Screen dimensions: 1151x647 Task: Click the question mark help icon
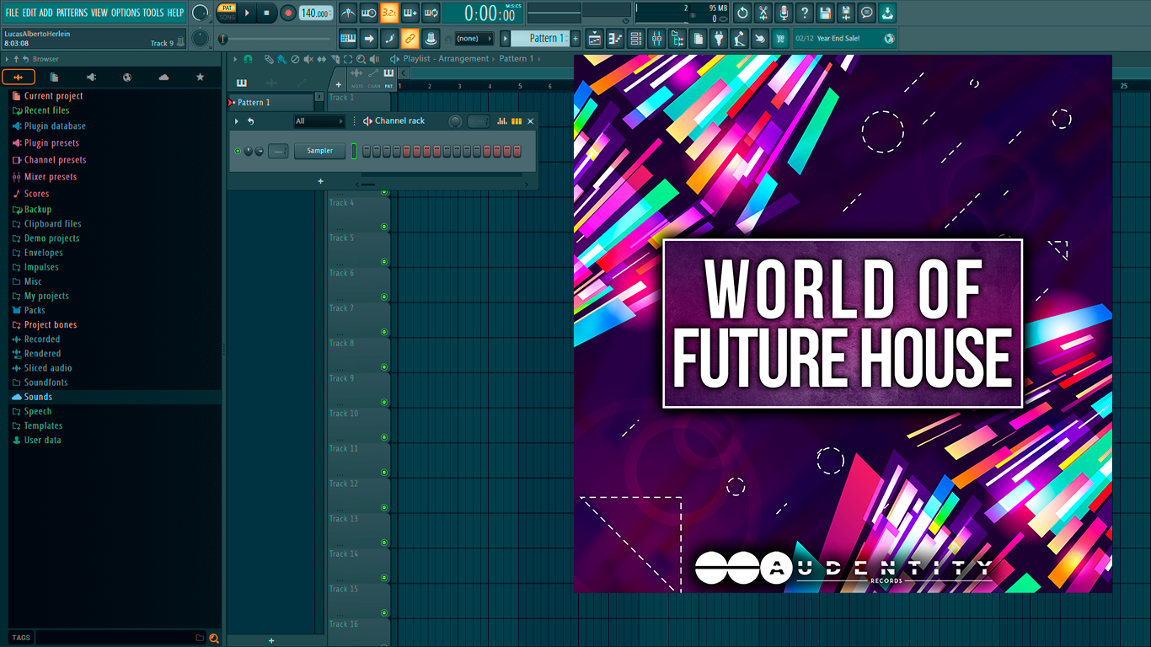(x=805, y=13)
